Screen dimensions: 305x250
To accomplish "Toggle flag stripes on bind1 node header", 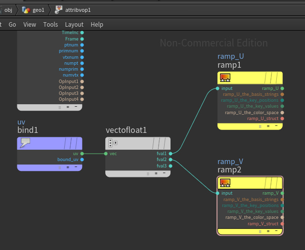I will coord(71,143).
